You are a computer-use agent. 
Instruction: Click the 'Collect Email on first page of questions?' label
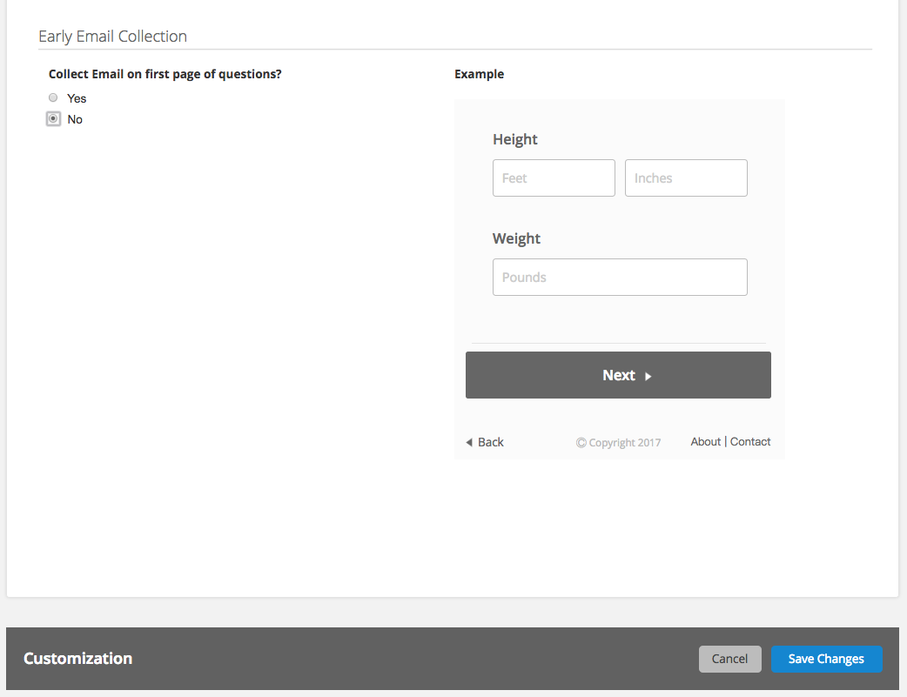pos(165,74)
